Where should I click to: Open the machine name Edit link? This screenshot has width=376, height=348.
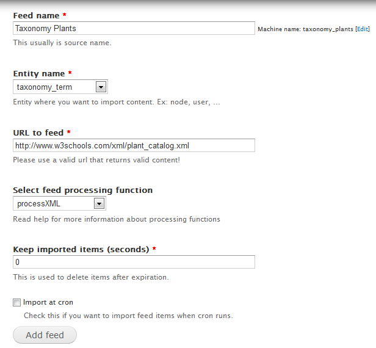363,29
